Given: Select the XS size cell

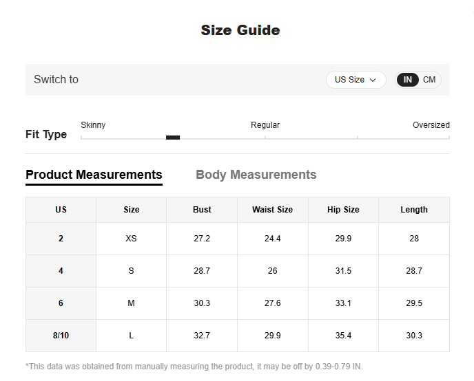Looking at the screenshot, I should [x=131, y=239].
